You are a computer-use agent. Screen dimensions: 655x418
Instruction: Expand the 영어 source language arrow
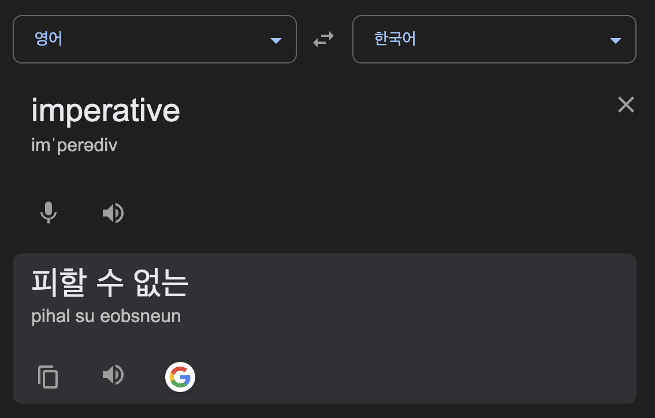click(276, 40)
